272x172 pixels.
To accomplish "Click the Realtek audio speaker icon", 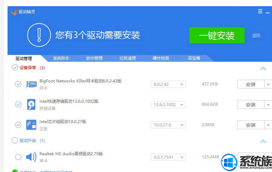I will tap(31, 157).
